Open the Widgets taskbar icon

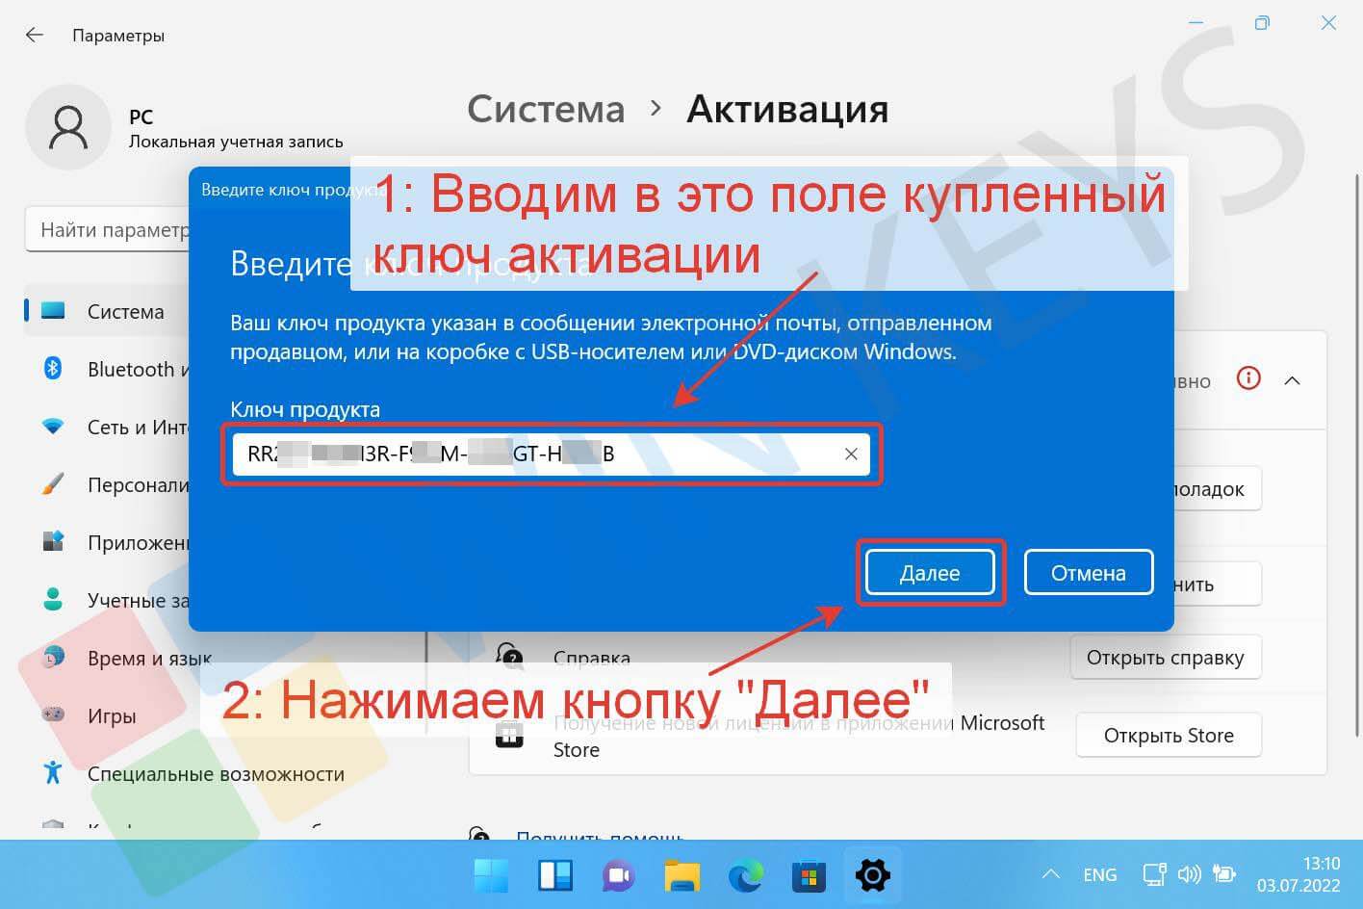(555, 875)
